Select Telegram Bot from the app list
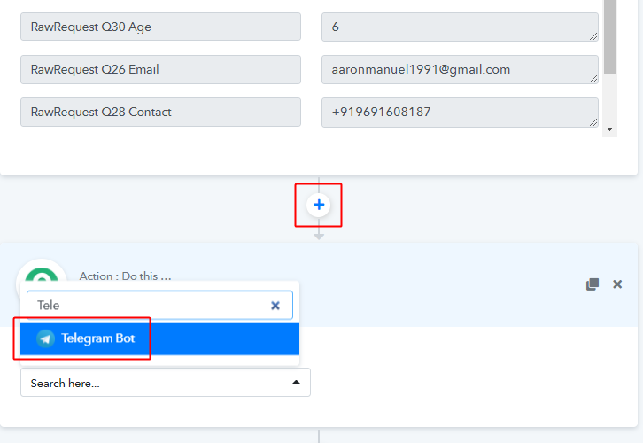 point(159,338)
